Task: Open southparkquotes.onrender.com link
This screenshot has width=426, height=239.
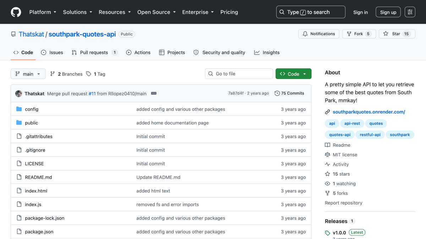Action: click(369, 112)
